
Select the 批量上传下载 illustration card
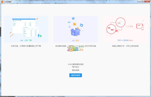tap(26, 29)
